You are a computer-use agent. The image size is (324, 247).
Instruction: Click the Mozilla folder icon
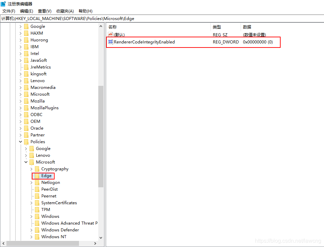pos(26,101)
